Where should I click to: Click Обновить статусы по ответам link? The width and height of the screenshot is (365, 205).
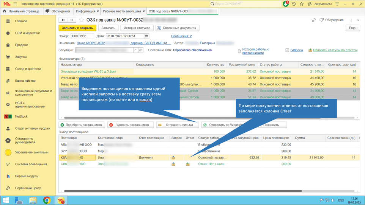tap(335, 50)
